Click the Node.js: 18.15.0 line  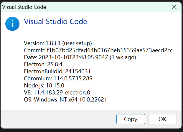pos(44,86)
